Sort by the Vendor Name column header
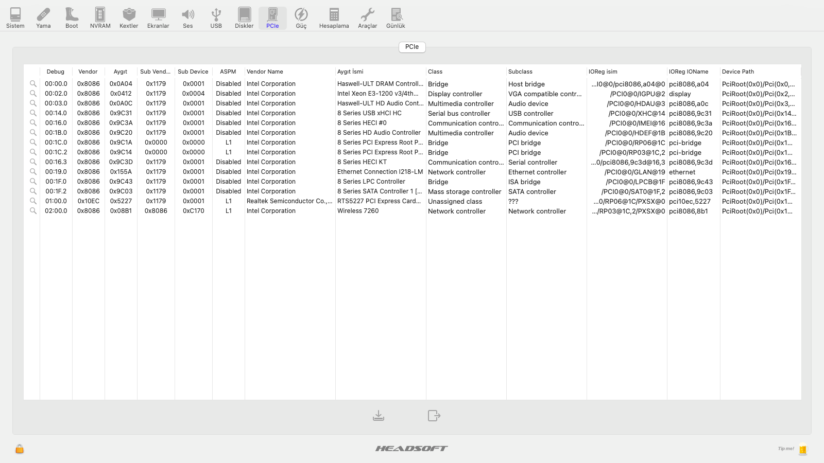Image resolution: width=824 pixels, height=463 pixels. [x=265, y=72]
